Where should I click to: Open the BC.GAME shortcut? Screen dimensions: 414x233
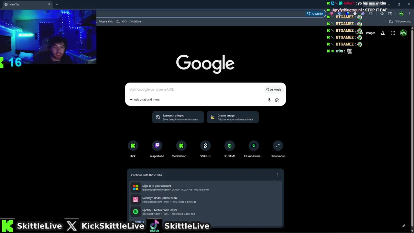pyautogui.click(x=229, y=149)
